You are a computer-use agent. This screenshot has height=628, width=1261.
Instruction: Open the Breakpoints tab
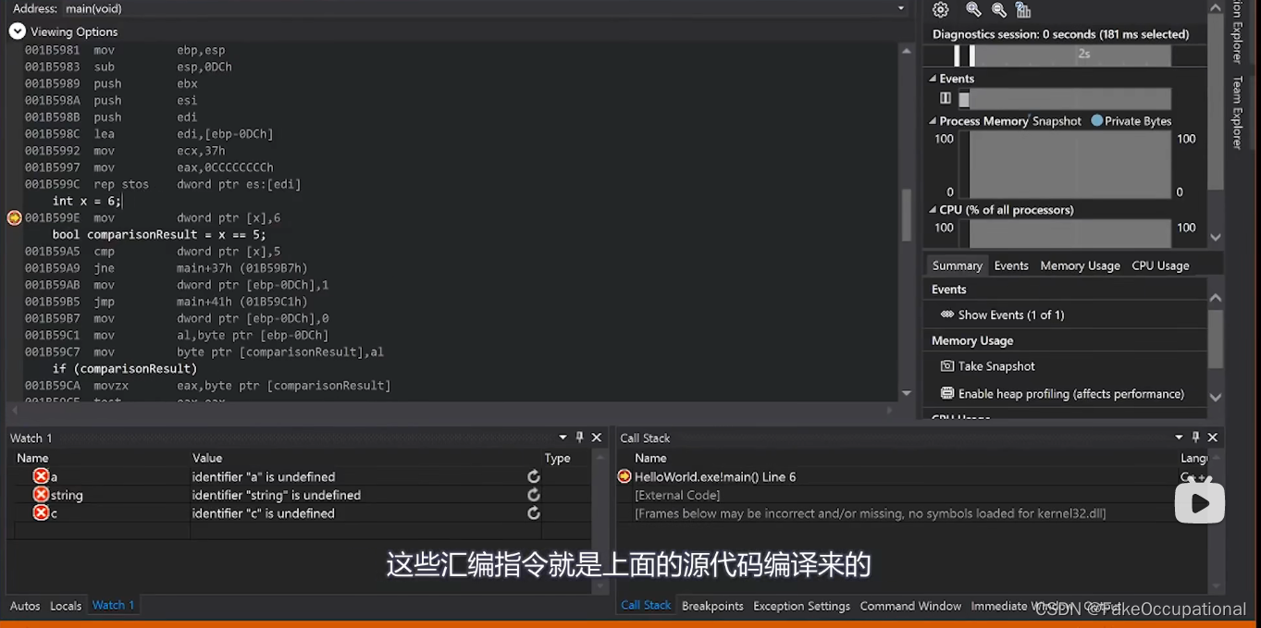pos(712,606)
